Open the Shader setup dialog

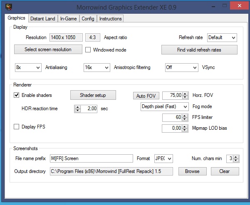[x=93, y=95]
